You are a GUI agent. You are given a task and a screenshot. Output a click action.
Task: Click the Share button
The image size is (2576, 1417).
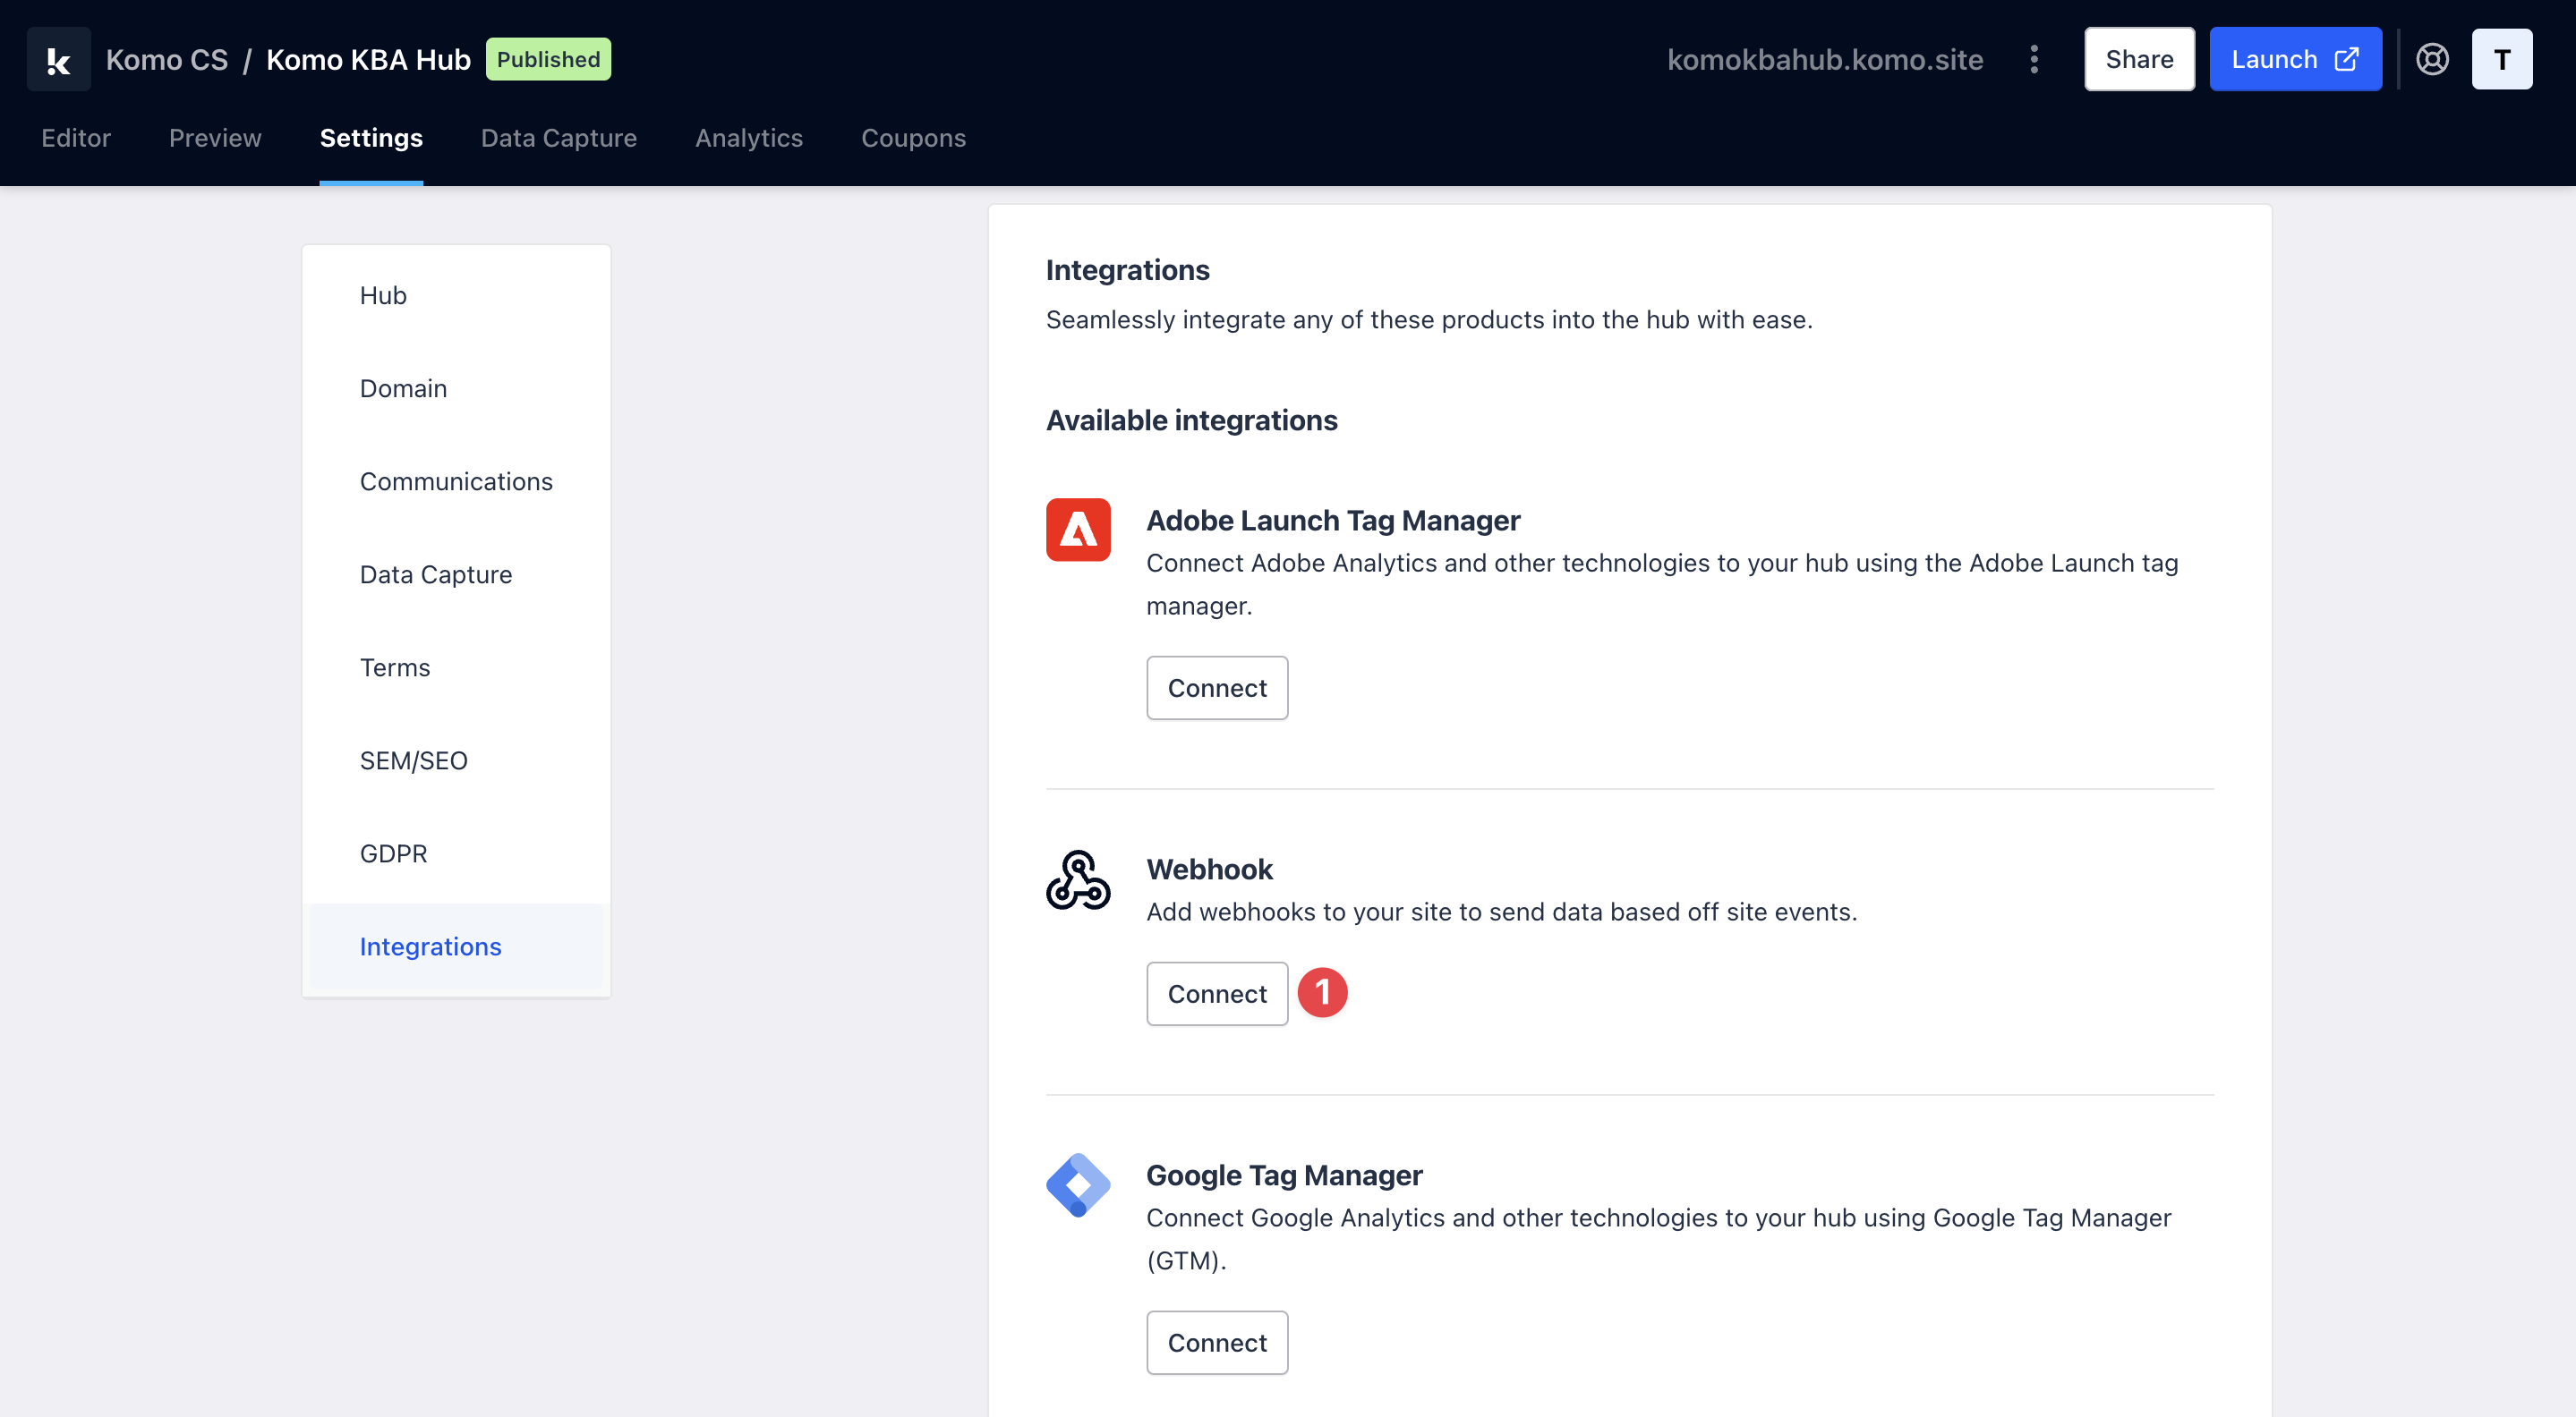pos(2139,60)
